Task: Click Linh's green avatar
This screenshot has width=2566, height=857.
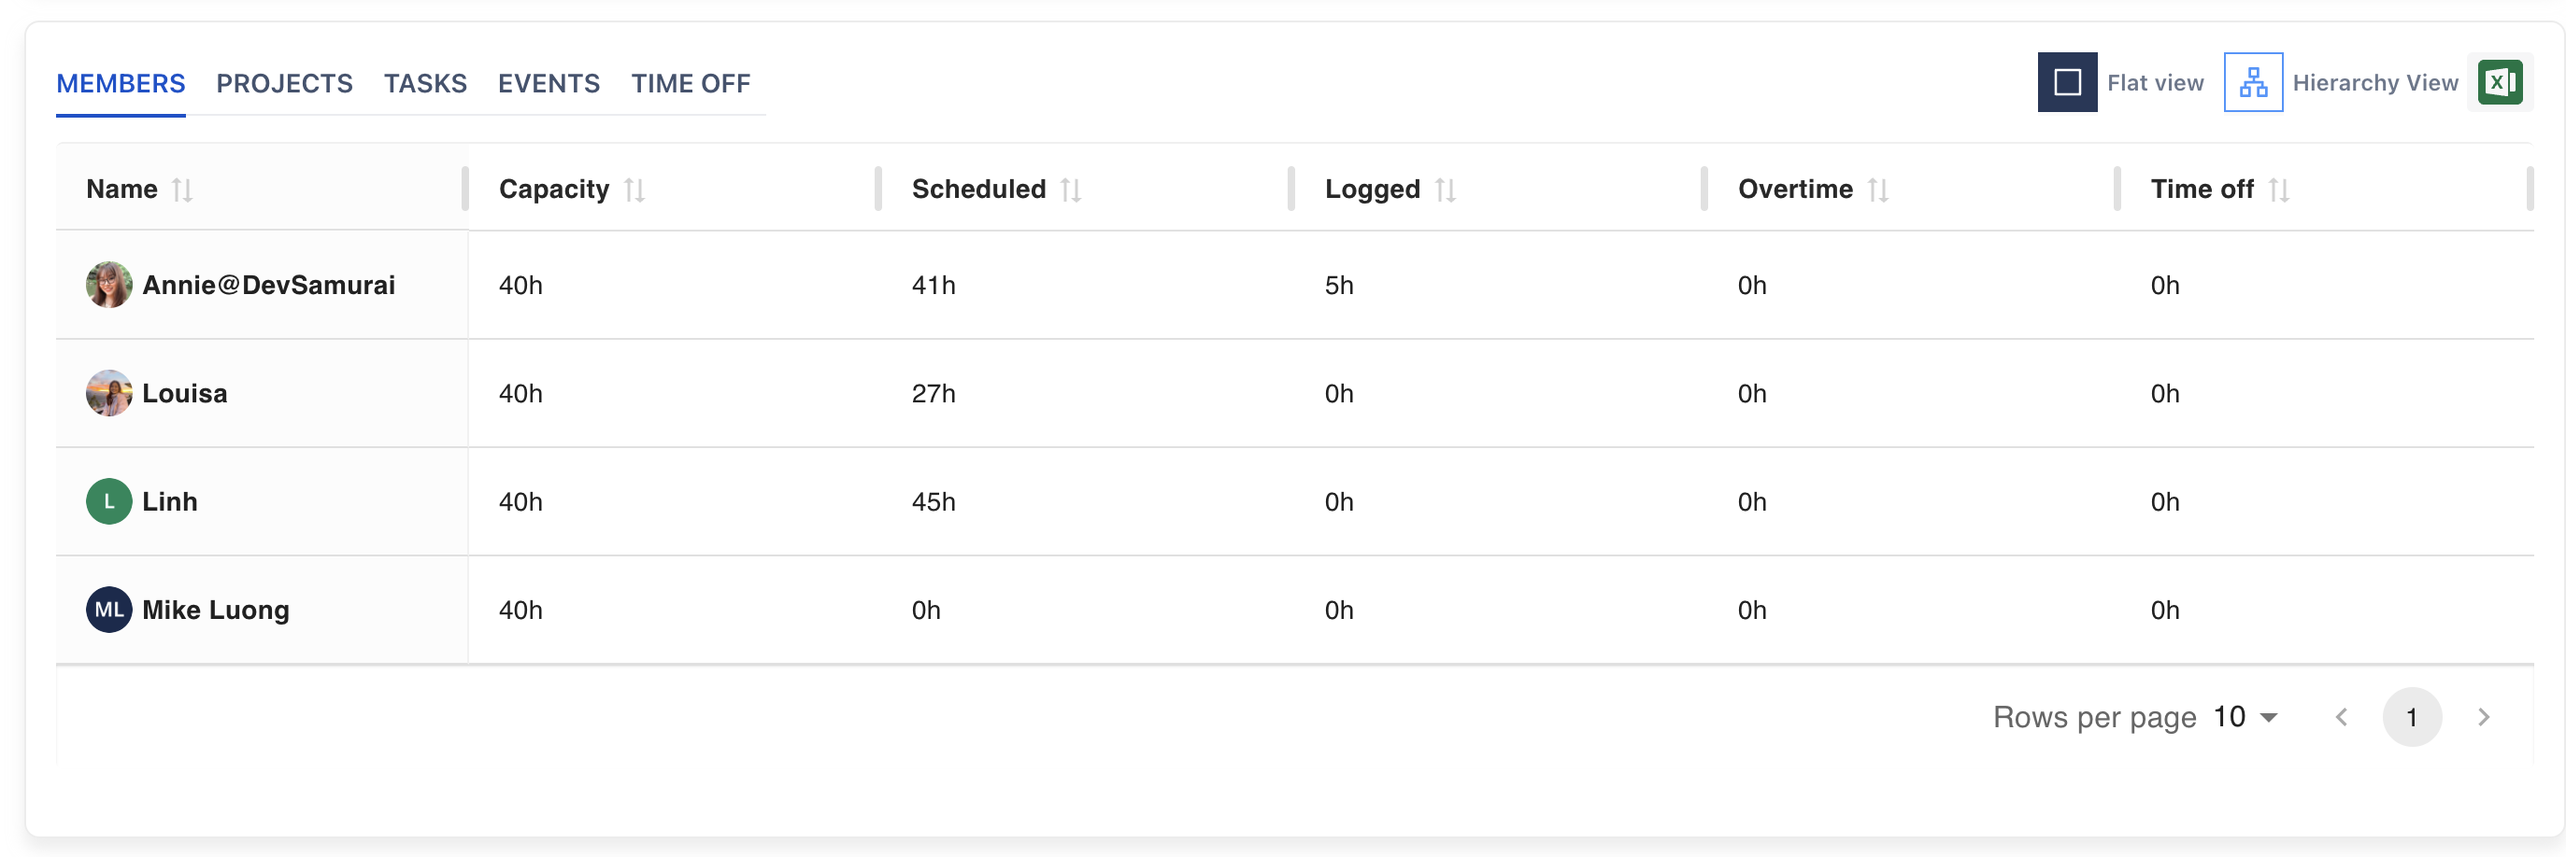Action: point(108,500)
